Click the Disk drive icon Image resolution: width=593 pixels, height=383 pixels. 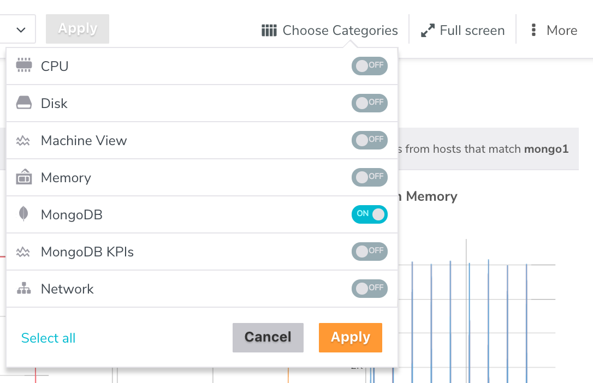(24, 103)
